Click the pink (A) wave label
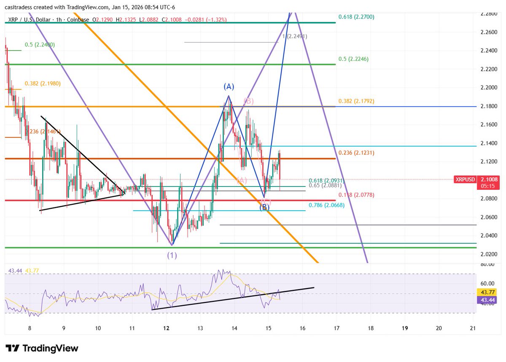Viewport: 506px width, 362px height. [241, 180]
